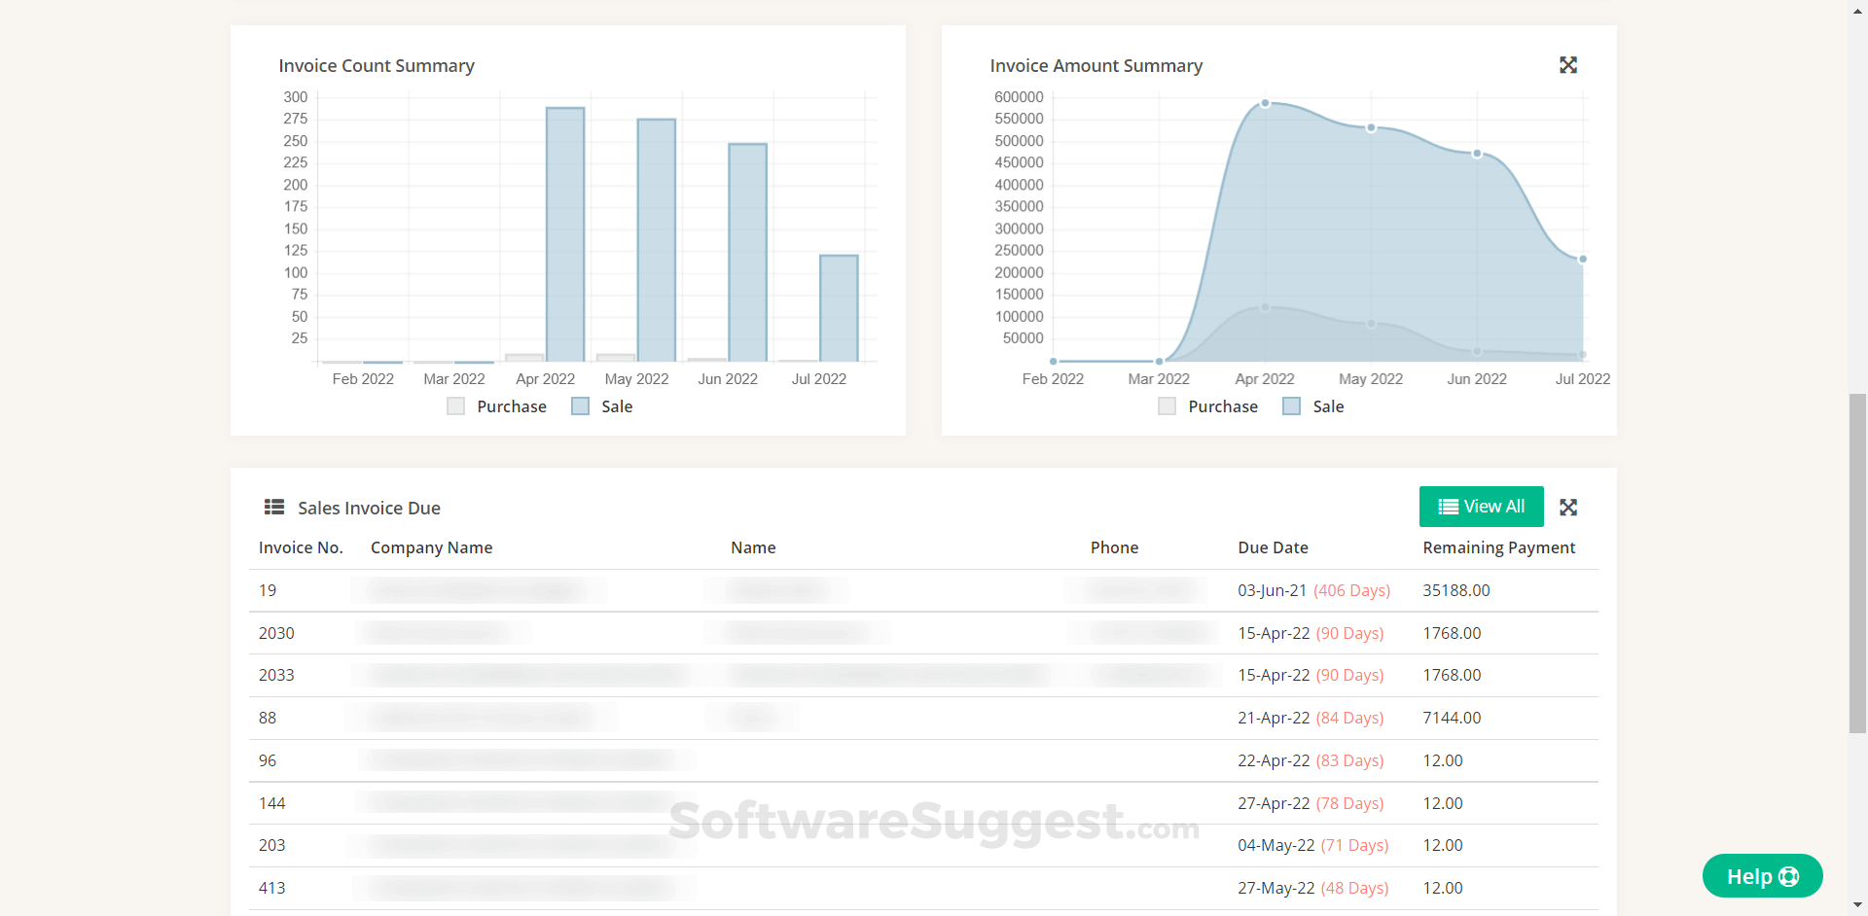Toggle Purchase legend in Invoice Amount chart
This screenshot has width=1868, height=916.
pyautogui.click(x=1207, y=406)
